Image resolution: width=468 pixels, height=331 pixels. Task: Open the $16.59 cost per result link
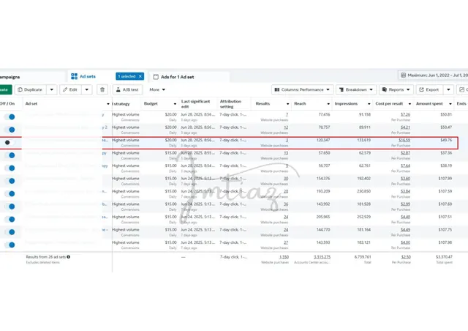click(x=404, y=140)
